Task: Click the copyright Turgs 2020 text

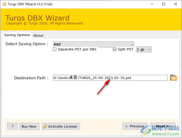Action: pos(45,23)
